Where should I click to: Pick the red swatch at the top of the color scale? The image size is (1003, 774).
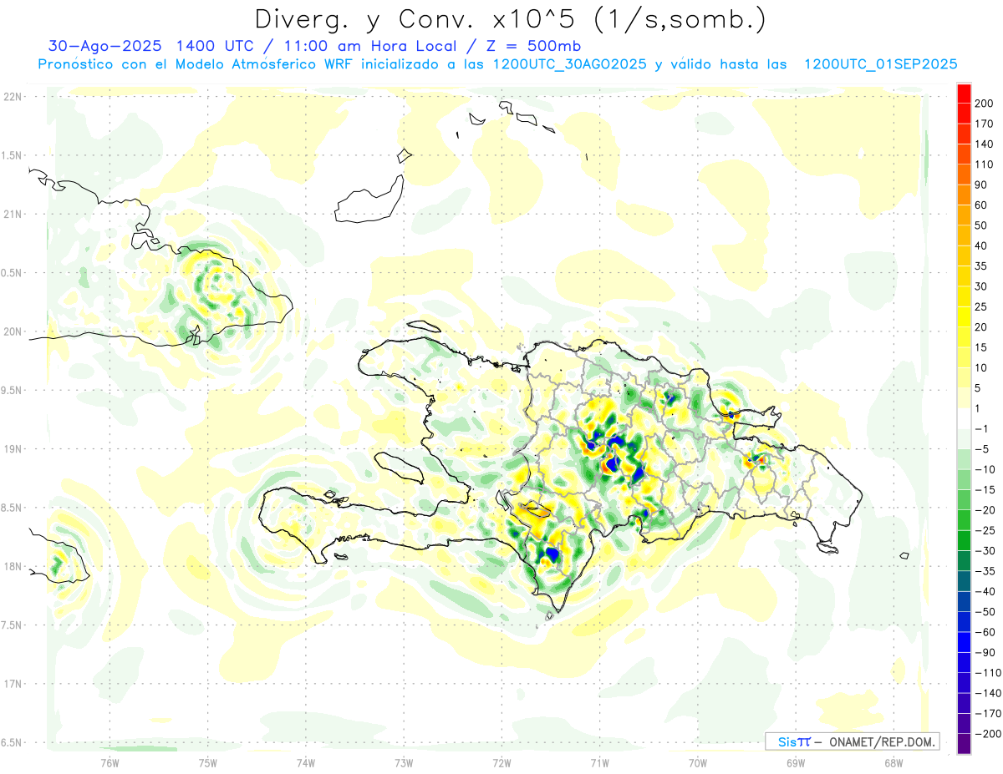964,94
